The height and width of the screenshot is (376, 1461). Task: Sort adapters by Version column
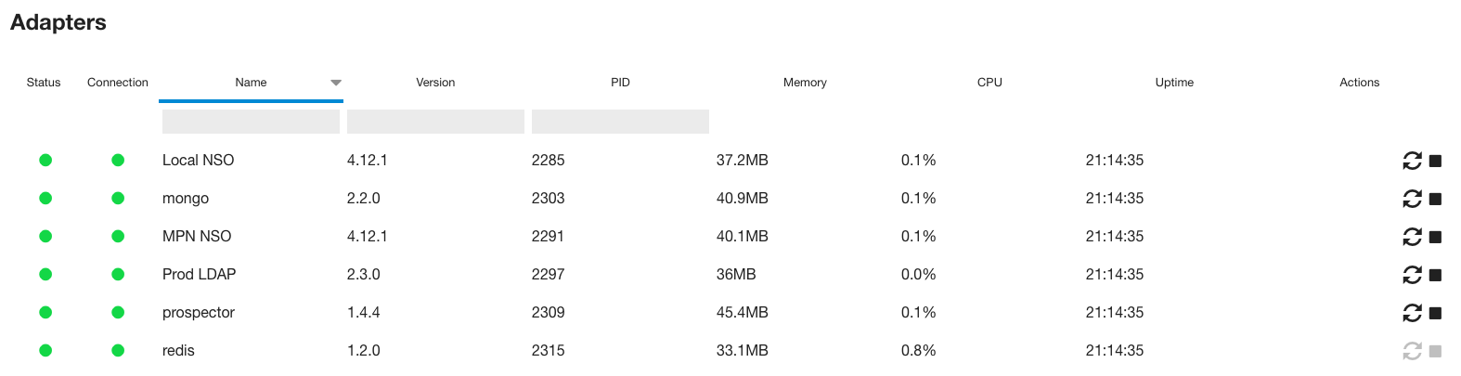(x=435, y=83)
